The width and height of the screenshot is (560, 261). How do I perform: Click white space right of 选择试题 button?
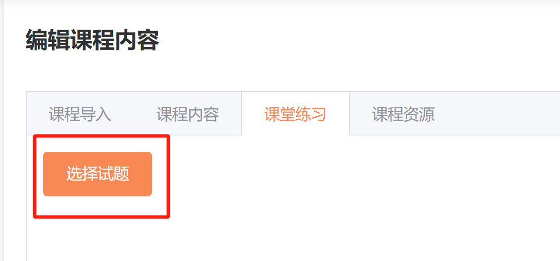tap(357, 174)
